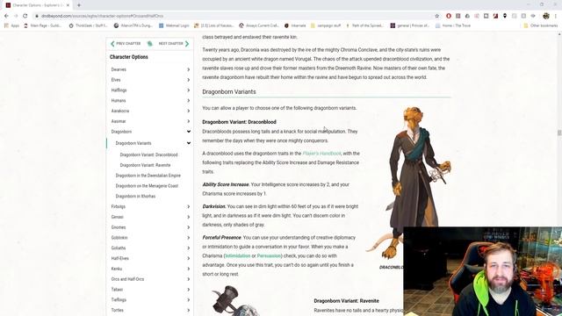Viewport: 562px width, 316px height.
Task: Open a new browser tab with plus
Action: [79, 5]
